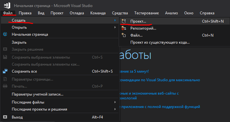
Task: Open the Средства menu
Action: [x=120, y=13]
